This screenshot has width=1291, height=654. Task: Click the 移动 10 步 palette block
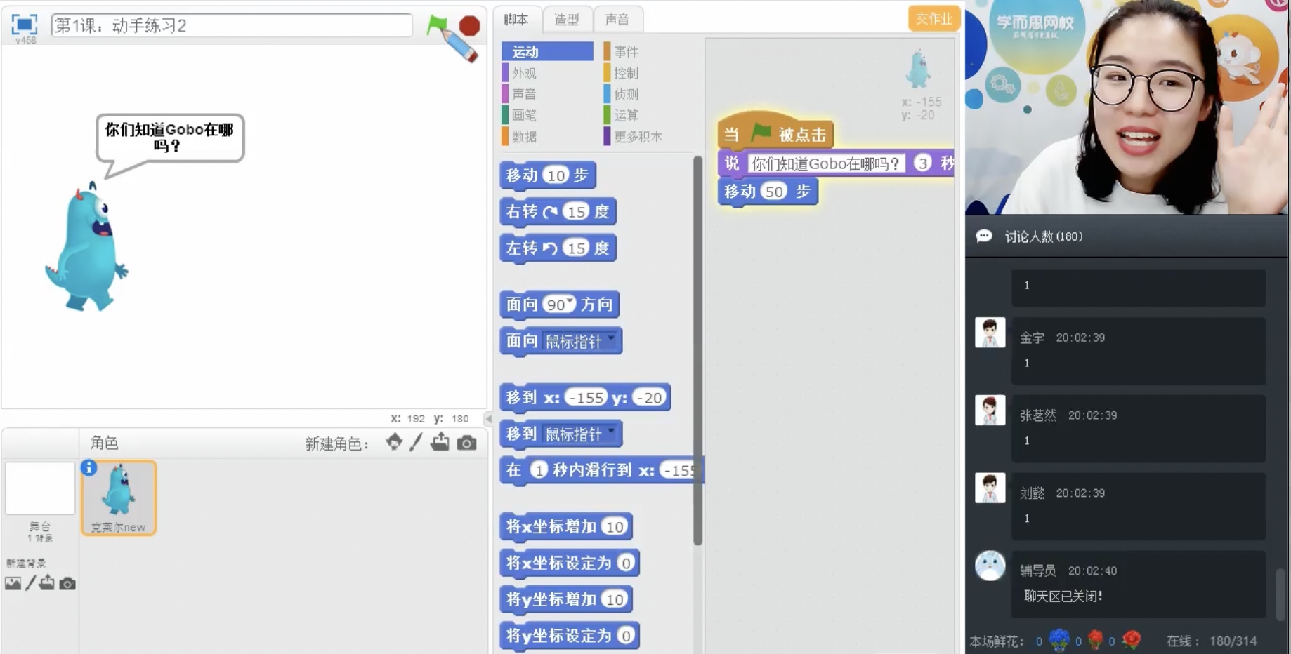tap(548, 175)
